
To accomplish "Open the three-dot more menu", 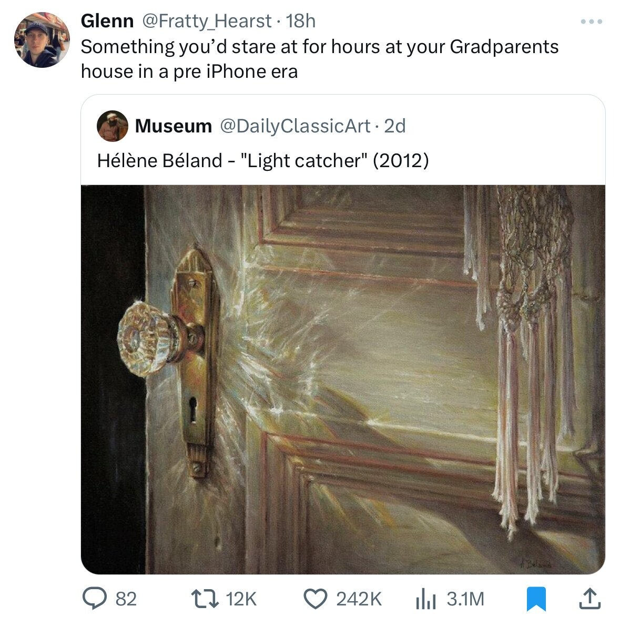I will click(x=591, y=22).
